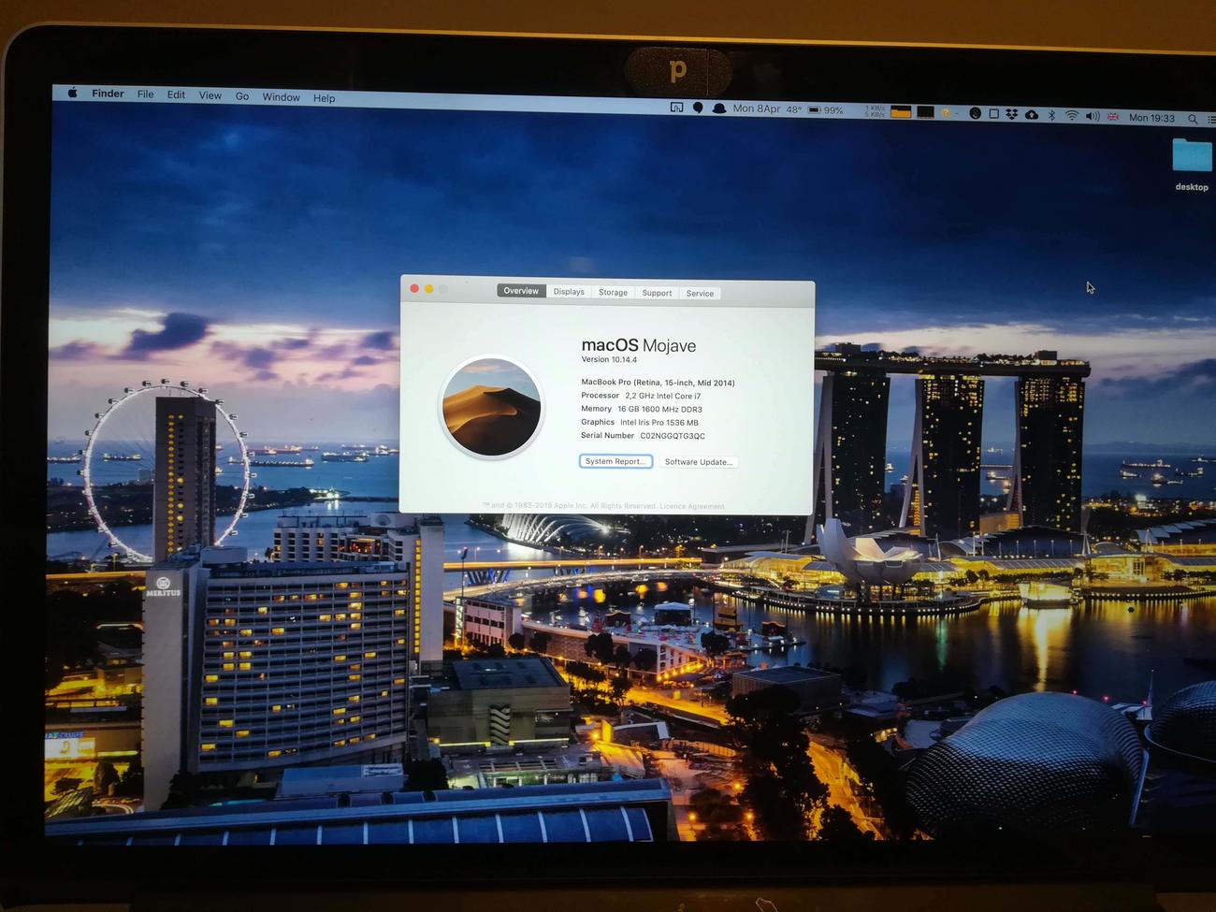Open the Finder menu
This screenshot has width=1216, height=912.
108,94
